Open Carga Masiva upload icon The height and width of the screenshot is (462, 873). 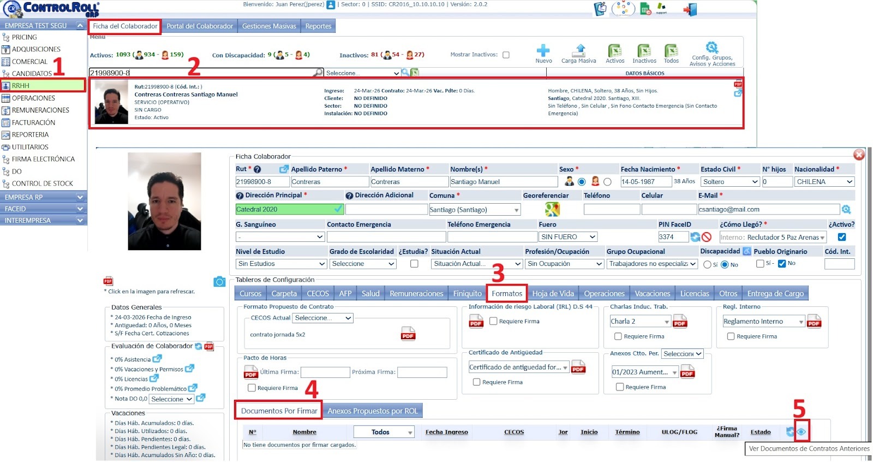tap(579, 51)
